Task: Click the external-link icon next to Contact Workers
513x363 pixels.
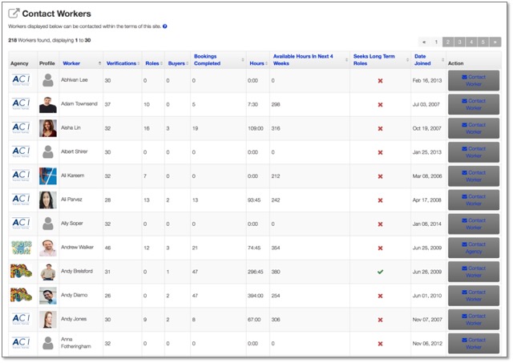Action: [x=14, y=14]
